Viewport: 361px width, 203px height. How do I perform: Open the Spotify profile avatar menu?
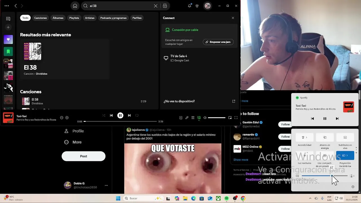tap(208, 6)
